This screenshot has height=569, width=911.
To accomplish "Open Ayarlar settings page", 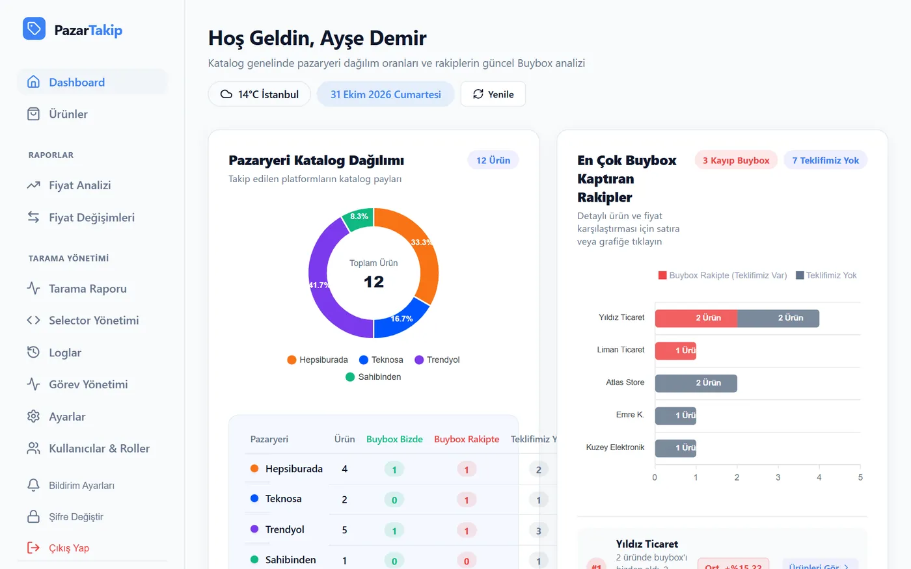I will tap(92, 416).
